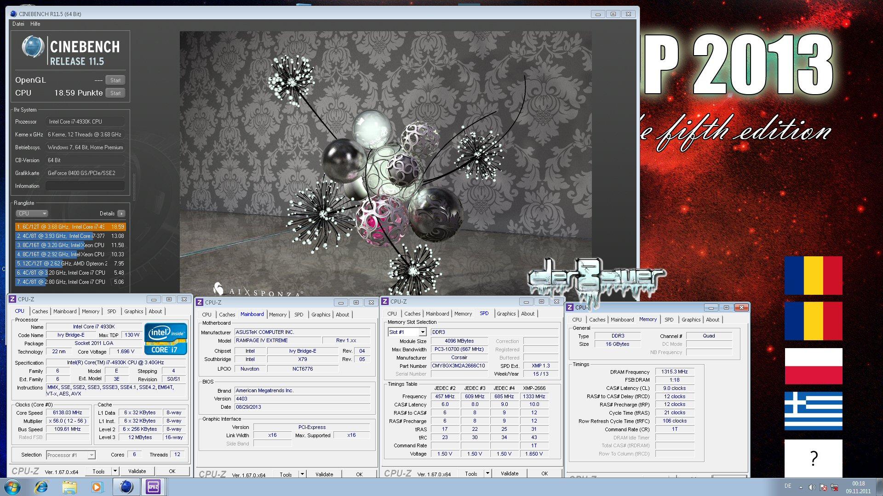Select the 6C/12T @ 3.68 GHz ranking row
Screen dimensions: 883x496
(70, 226)
